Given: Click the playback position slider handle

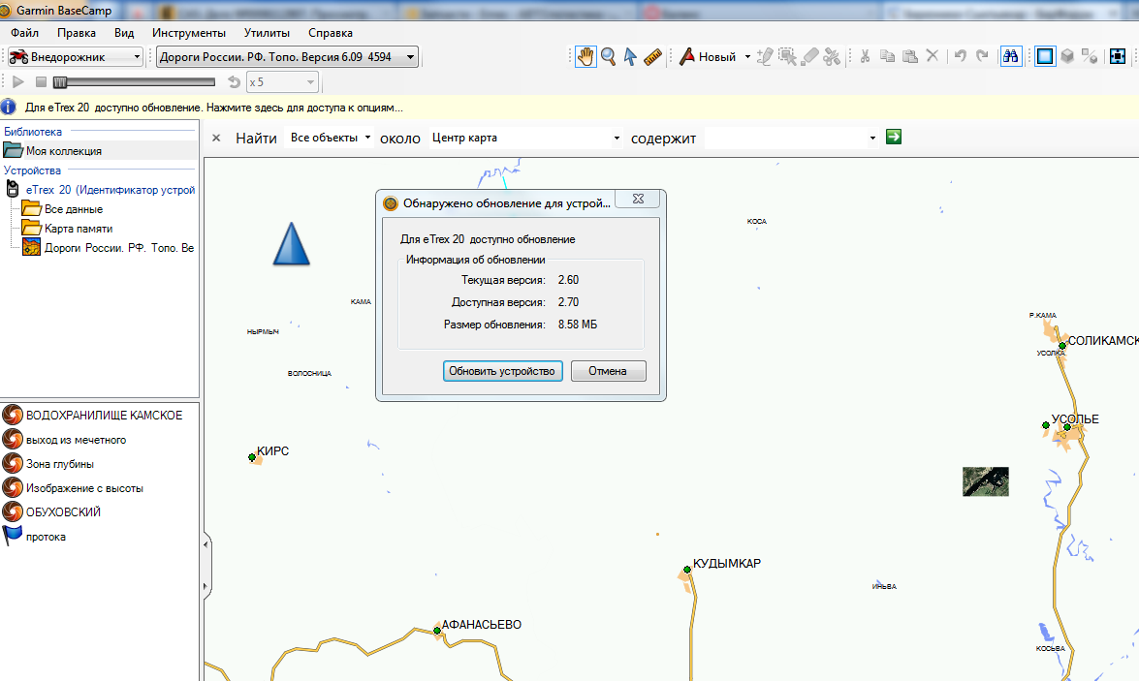Looking at the screenshot, I should click(60, 82).
